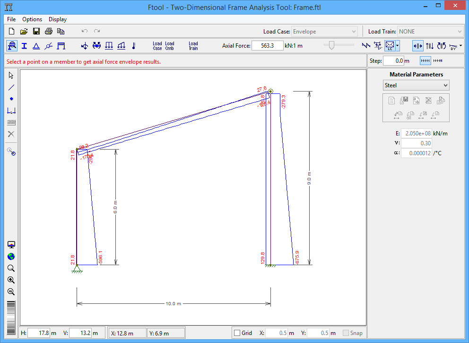469x343 pixels.
Task: Click the Load Case button
Action: pos(157,46)
